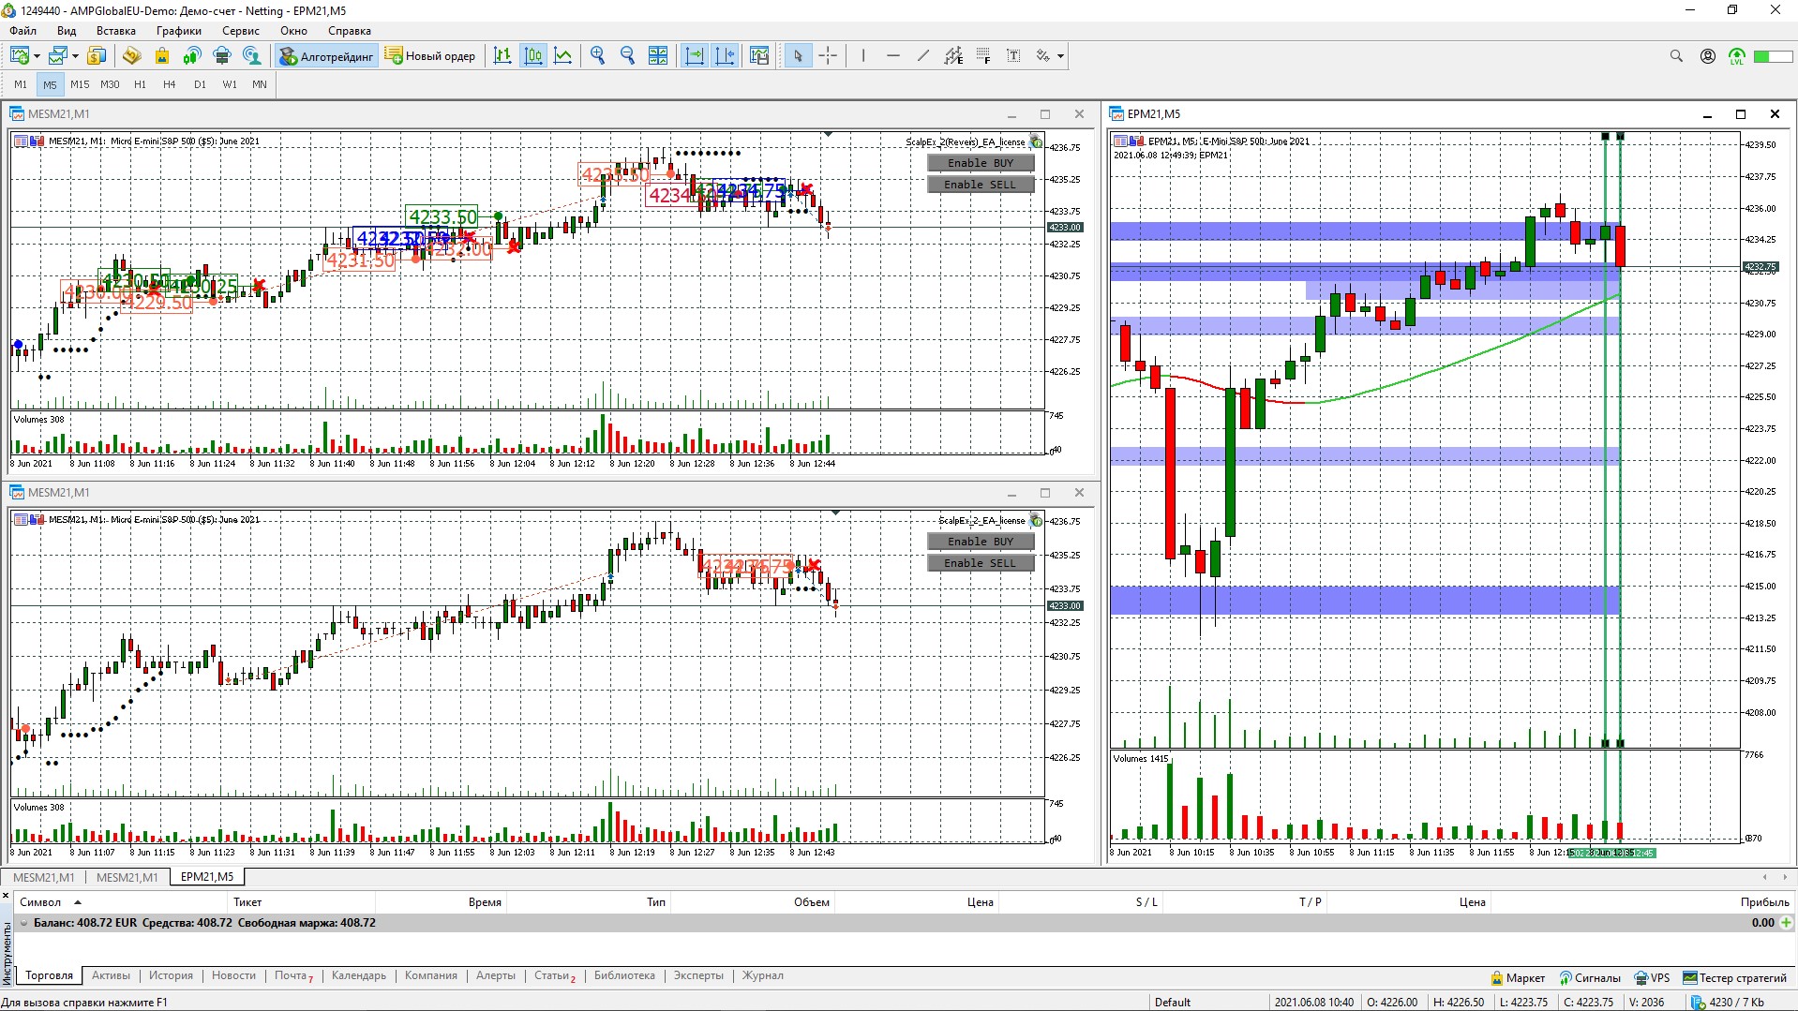This screenshot has width=1798, height=1011.
Task: Expand the drawing objects dropdown arrow
Action: point(1060,56)
